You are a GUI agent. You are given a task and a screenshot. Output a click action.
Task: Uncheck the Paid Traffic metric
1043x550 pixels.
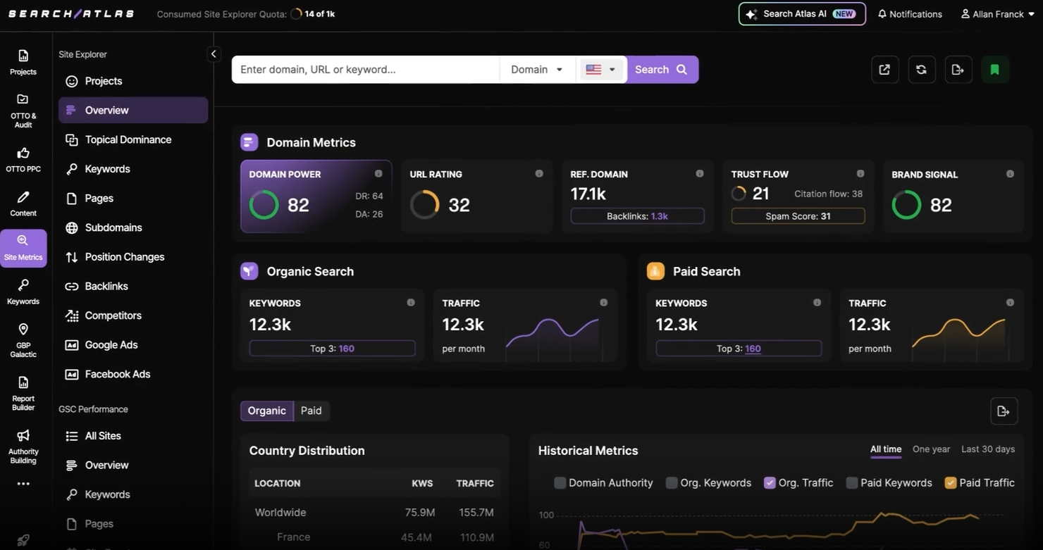pos(950,483)
